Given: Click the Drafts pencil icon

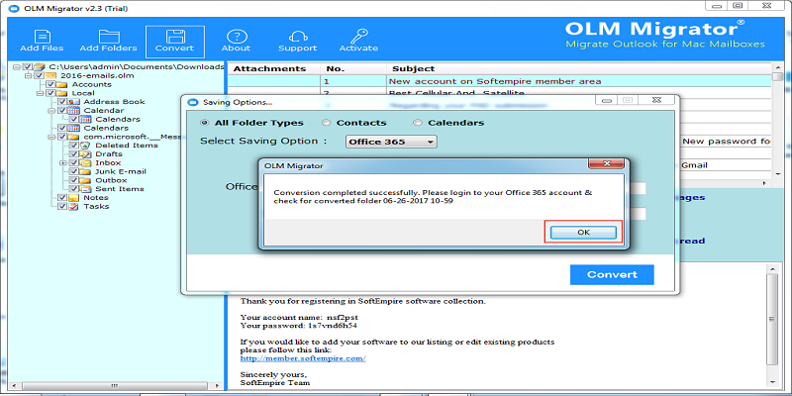Looking at the screenshot, I should [x=85, y=154].
